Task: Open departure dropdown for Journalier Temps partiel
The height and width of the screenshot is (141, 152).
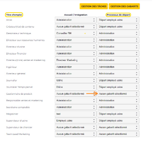Action: [118, 87]
